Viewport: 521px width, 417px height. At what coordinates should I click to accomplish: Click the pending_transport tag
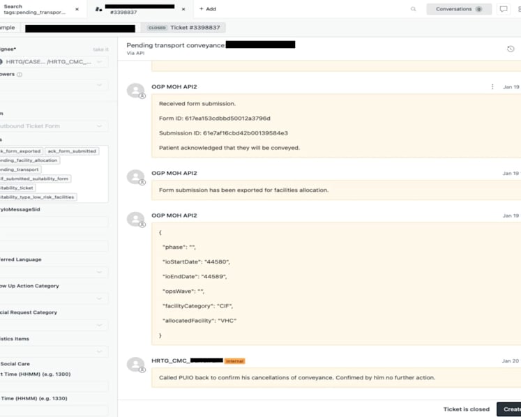[x=20, y=169]
